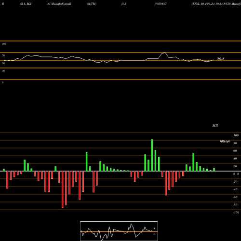Viewport: 241px width, 241px height.
Task: Click the 80 label on the MR axis
Action: pos(235,143)
